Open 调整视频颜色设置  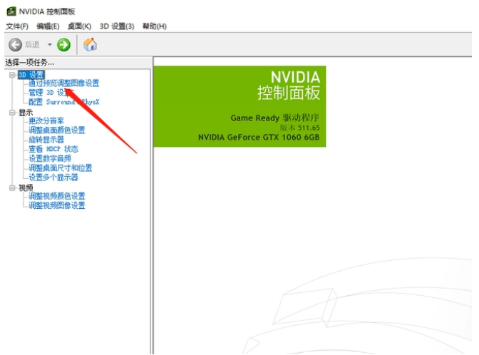[57, 196]
